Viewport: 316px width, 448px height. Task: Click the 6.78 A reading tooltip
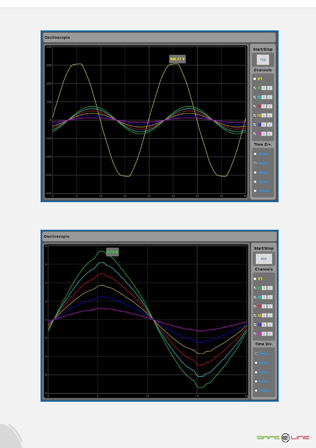112,252
